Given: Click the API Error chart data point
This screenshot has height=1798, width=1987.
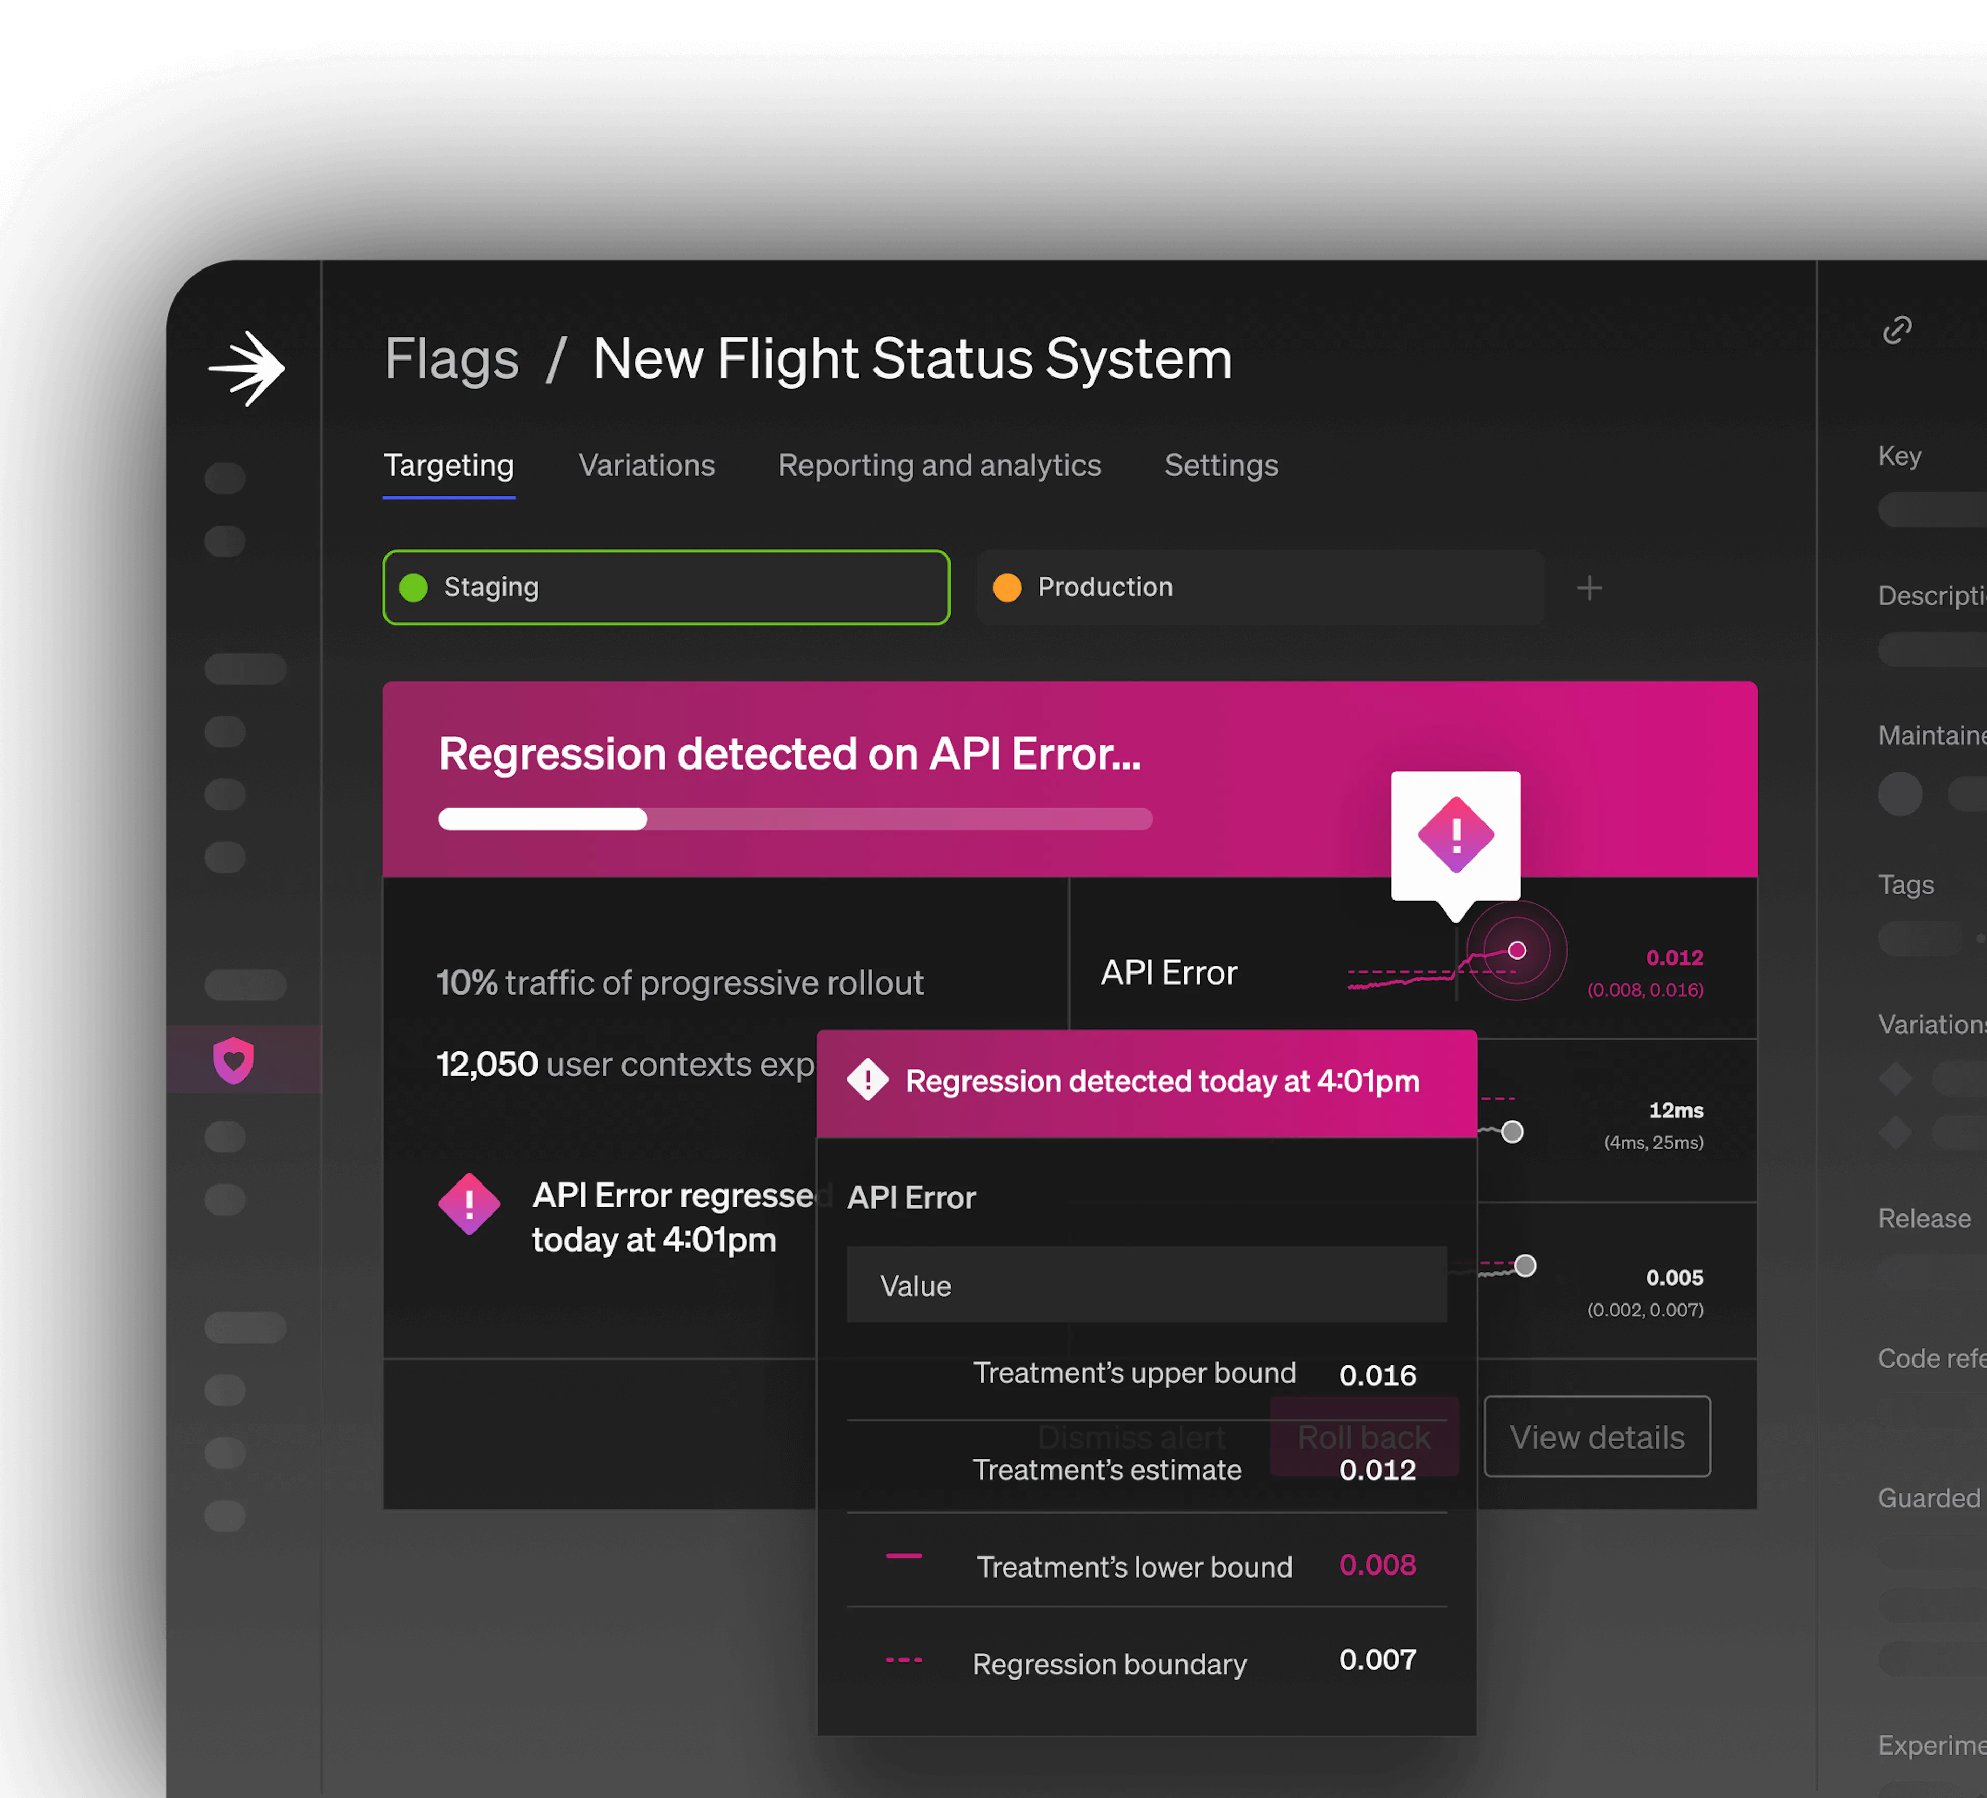Looking at the screenshot, I should click(x=1517, y=951).
